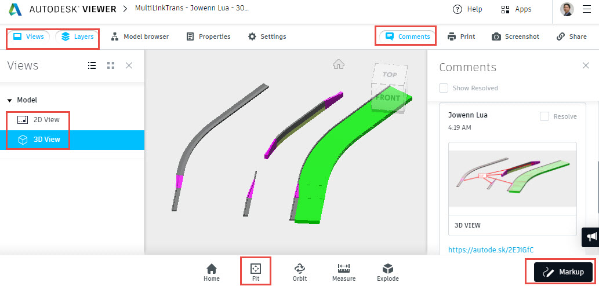Switch Views panel to list layout
599x286 pixels.
click(x=92, y=65)
